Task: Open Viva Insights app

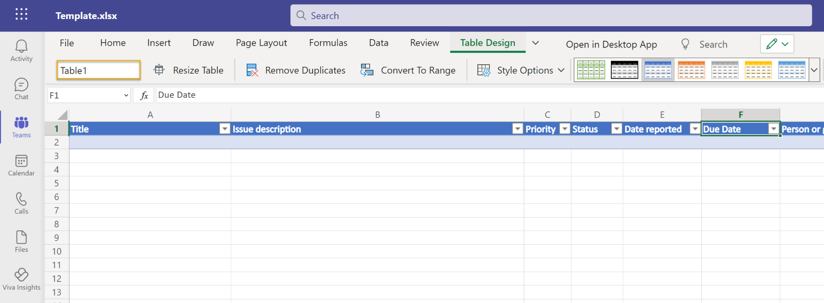Action: (x=21, y=279)
